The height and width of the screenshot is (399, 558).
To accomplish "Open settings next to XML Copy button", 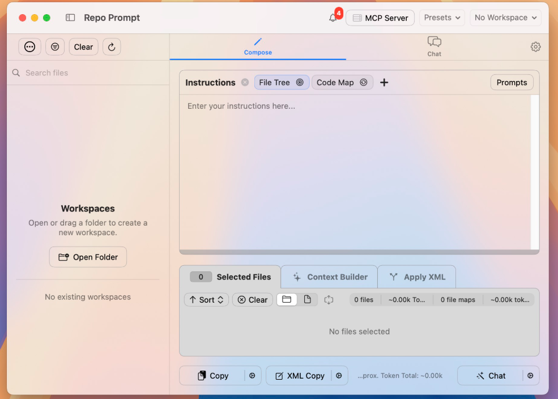I will click(x=339, y=376).
